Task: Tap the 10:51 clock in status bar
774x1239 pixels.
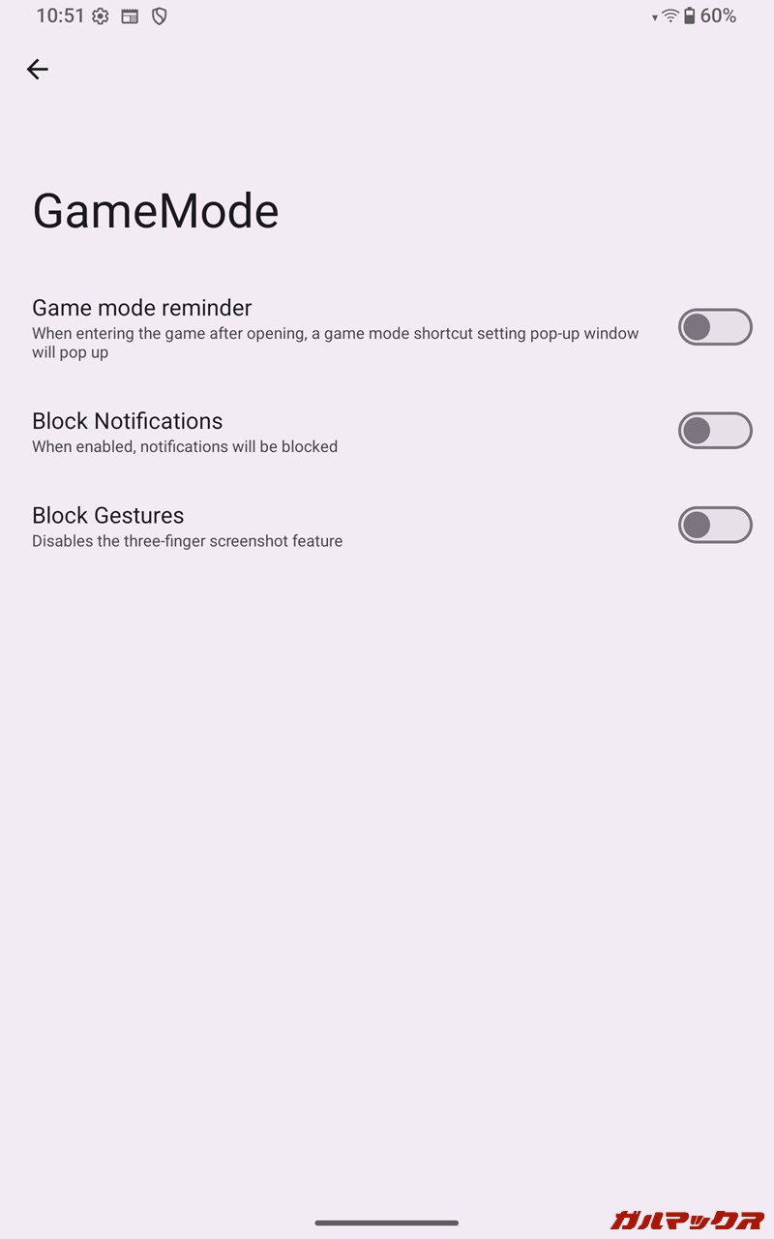Action: pyautogui.click(x=60, y=16)
